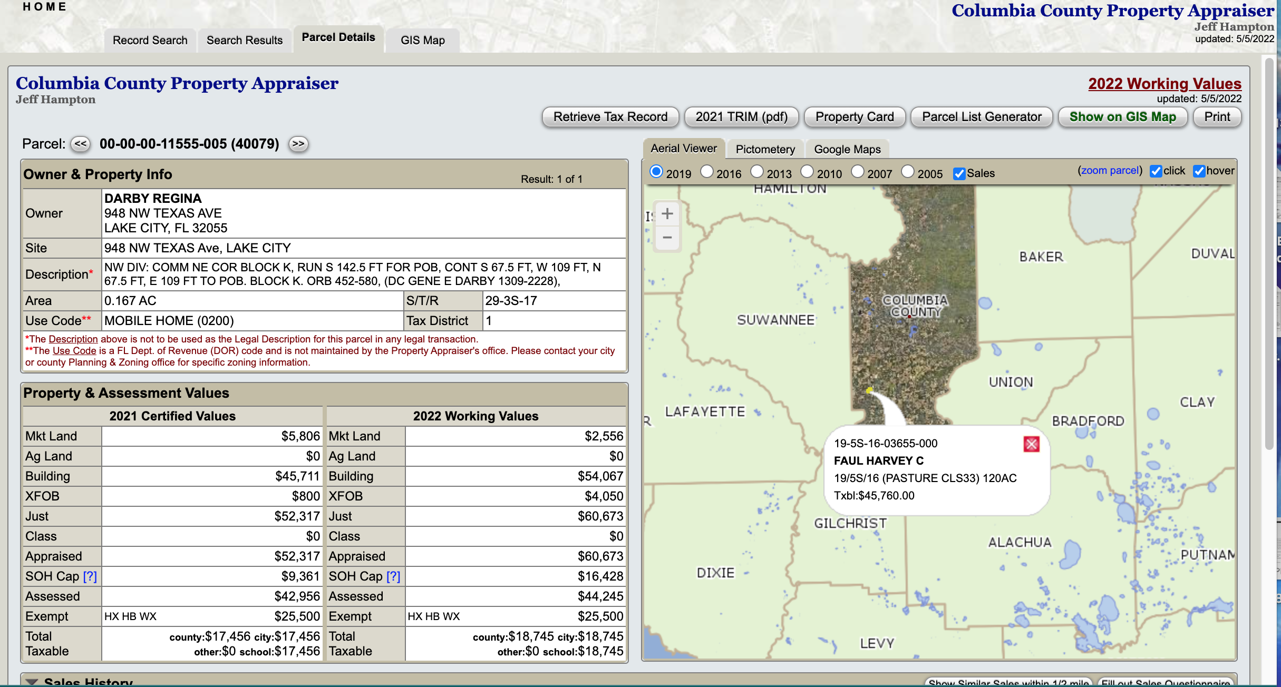Image resolution: width=1281 pixels, height=687 pixels.
Task: Select owner name DARBY REGINA
Action: (x=153, y=199)
